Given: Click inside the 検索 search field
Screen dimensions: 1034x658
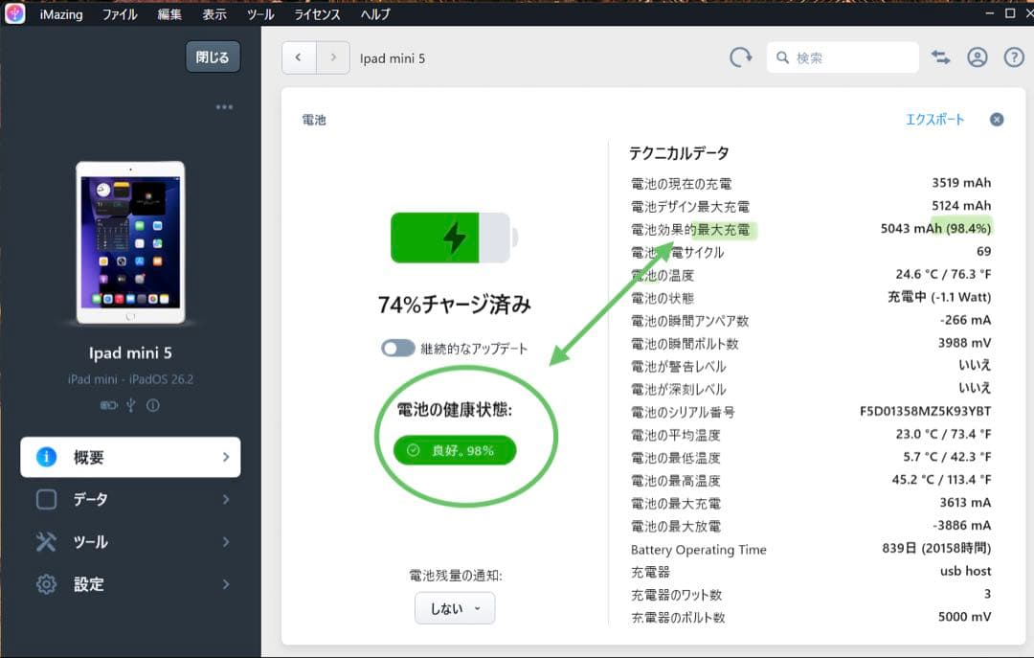Looking at the screenshot, I should pos(843,57).
